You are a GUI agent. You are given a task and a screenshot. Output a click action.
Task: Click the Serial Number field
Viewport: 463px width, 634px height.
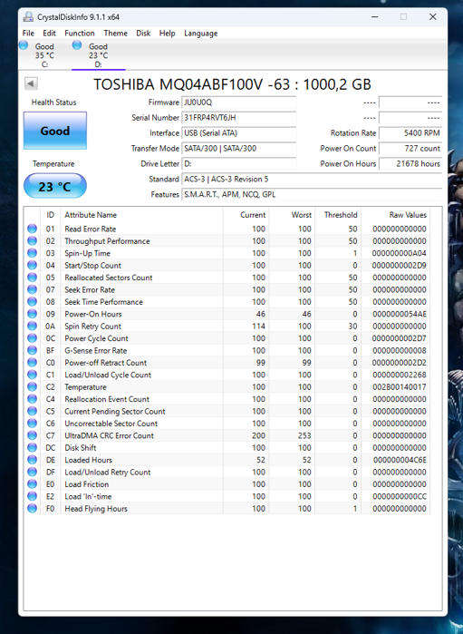(x=239, y=118)
